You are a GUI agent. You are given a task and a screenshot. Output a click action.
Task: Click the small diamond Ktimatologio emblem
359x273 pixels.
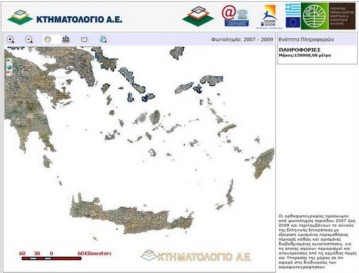pyautogui.click(x=197, y=16)
